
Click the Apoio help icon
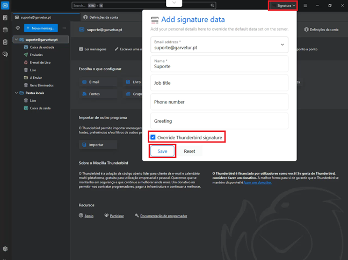click(x=81, y=216)
